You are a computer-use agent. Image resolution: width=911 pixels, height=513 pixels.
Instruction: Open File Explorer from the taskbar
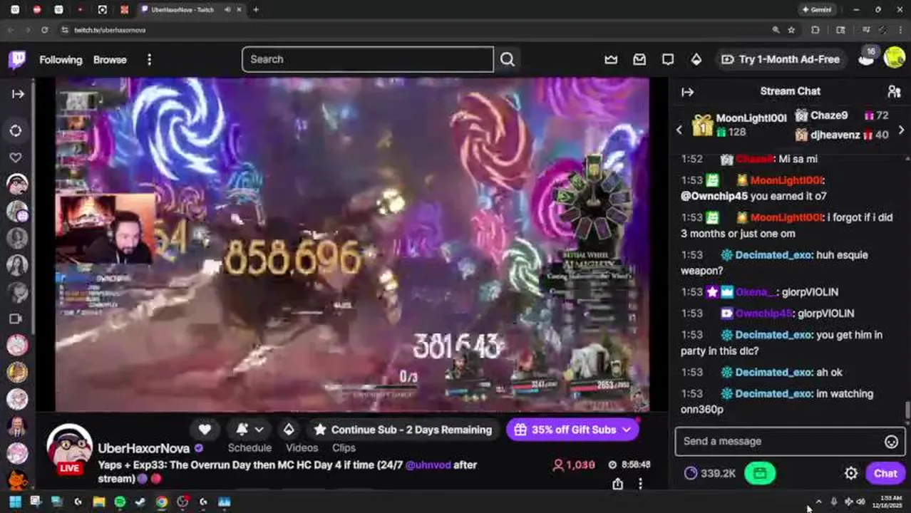click(x=99, y=502)
